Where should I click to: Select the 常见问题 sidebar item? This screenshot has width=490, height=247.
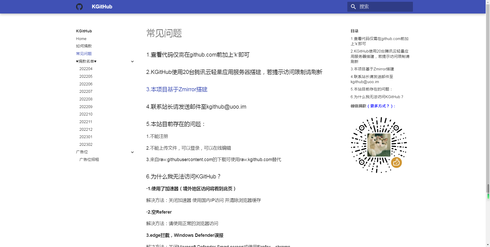coord(84,54)
